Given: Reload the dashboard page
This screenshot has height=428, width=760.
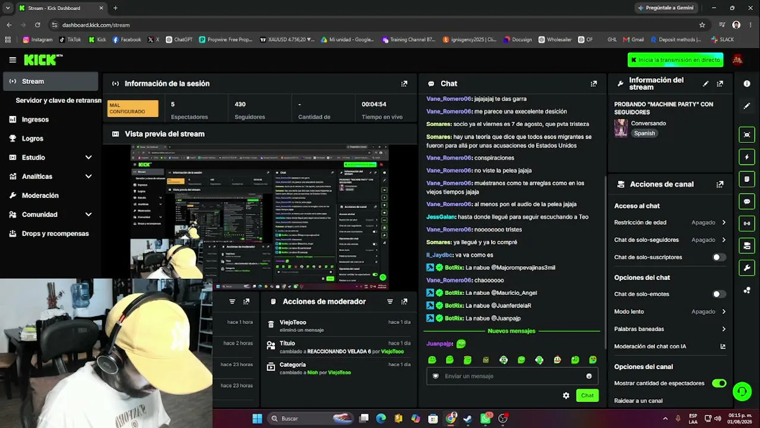Looking at the screenshot, I should 37,25.
